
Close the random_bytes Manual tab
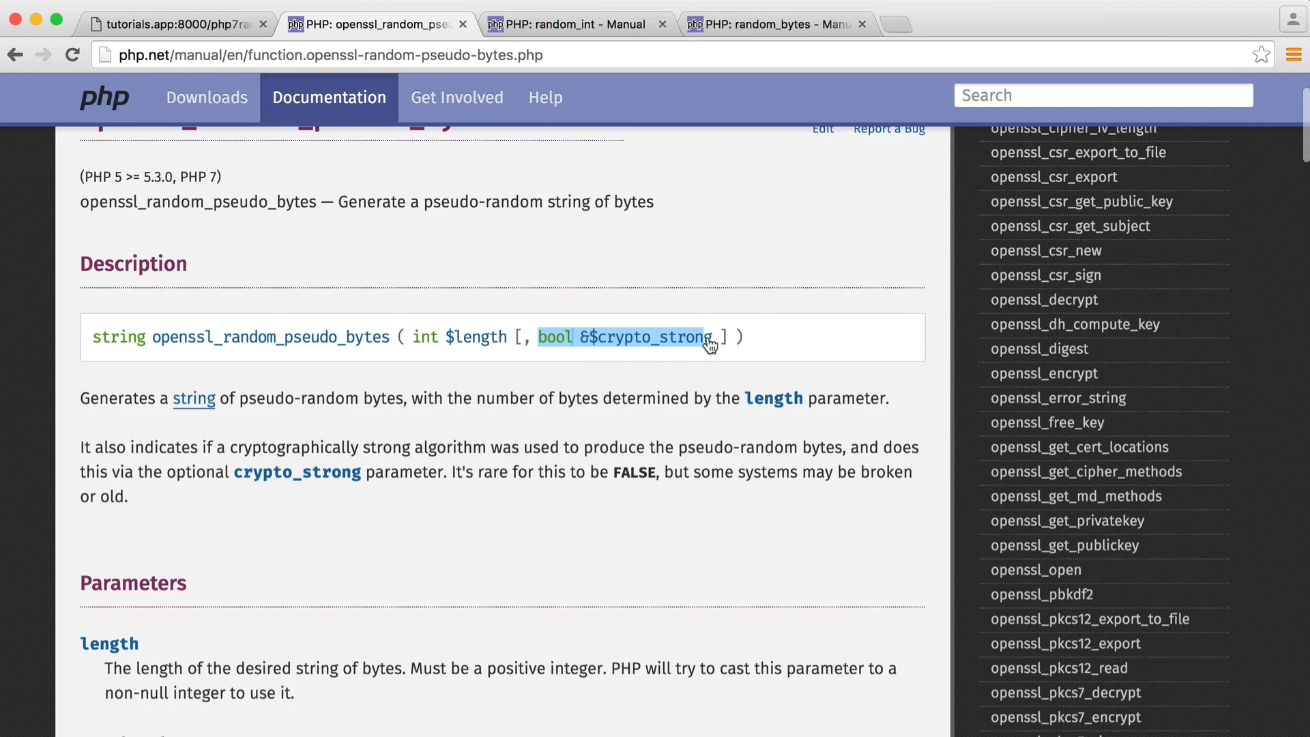tap(862, 25)
